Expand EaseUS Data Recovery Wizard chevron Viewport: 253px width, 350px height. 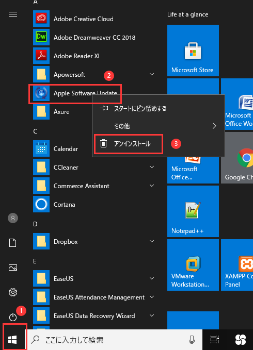tap(152, 315)
